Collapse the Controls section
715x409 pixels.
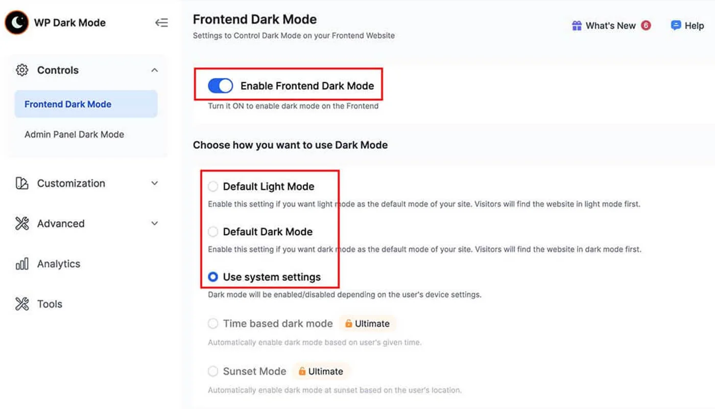[154, 70]
